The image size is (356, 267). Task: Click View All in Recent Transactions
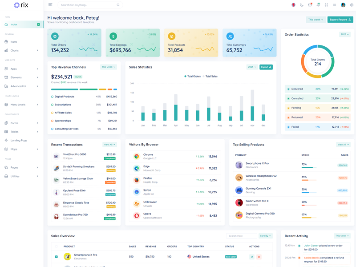pos(109,145)
